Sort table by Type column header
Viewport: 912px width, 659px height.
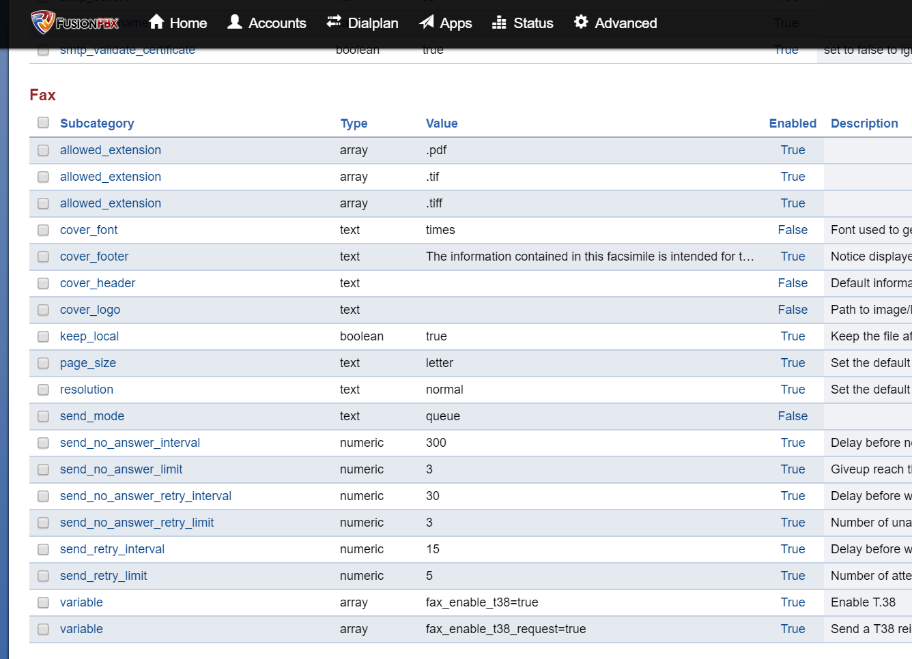(354, 123)
